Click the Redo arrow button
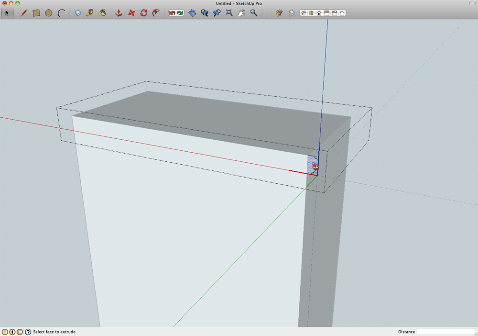The image size is (478, 336). (180, 13)
